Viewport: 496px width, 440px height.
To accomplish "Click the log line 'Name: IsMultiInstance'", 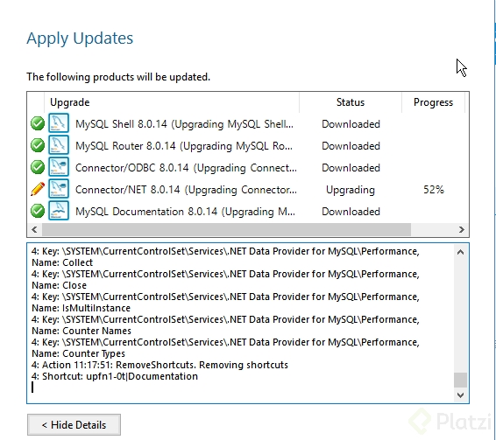I will pos(81,308).
